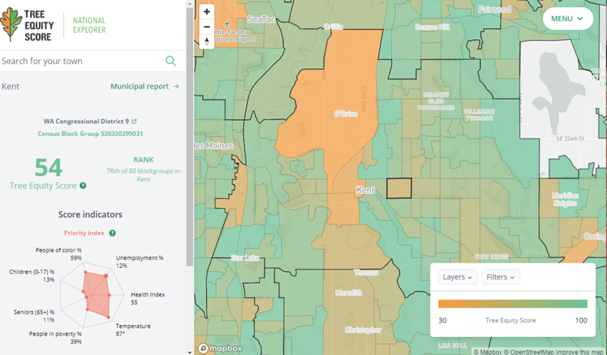Image resolution: width=607 pixels, height=355 pixels.
Task: Click the OpenStreetMap attribution link
Action: click(528, 352)
